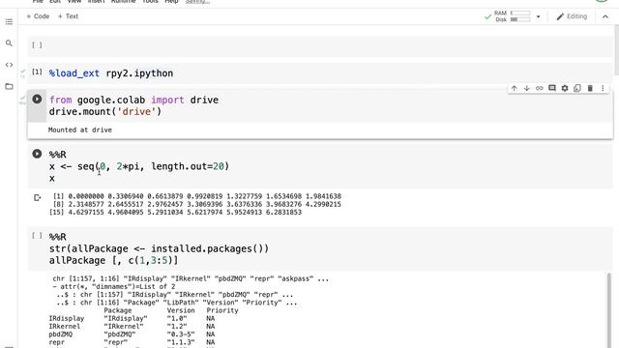Screen dimensions: 619x348
Task: Click the IRdisplay row name in output
Action: coord(67,318)
